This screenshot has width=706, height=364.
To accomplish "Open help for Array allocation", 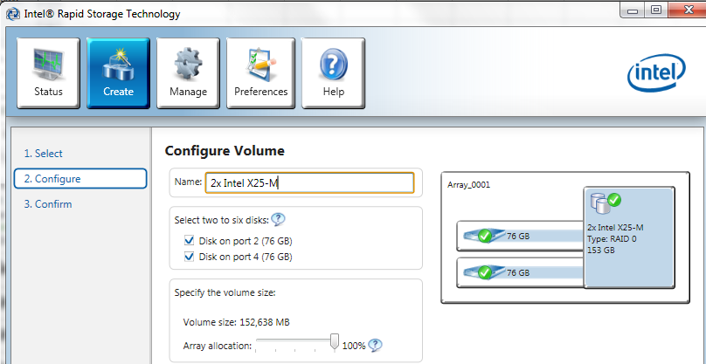I will click(x=375, y=345).
